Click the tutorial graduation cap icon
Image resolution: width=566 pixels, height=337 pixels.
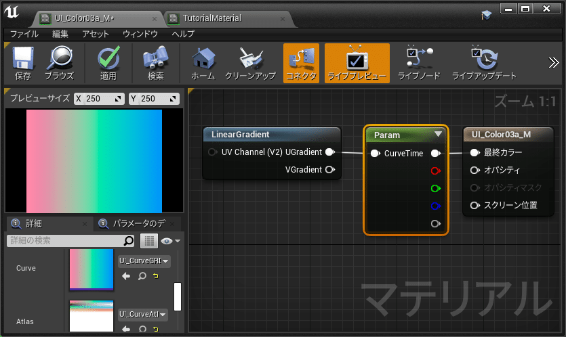486,15
